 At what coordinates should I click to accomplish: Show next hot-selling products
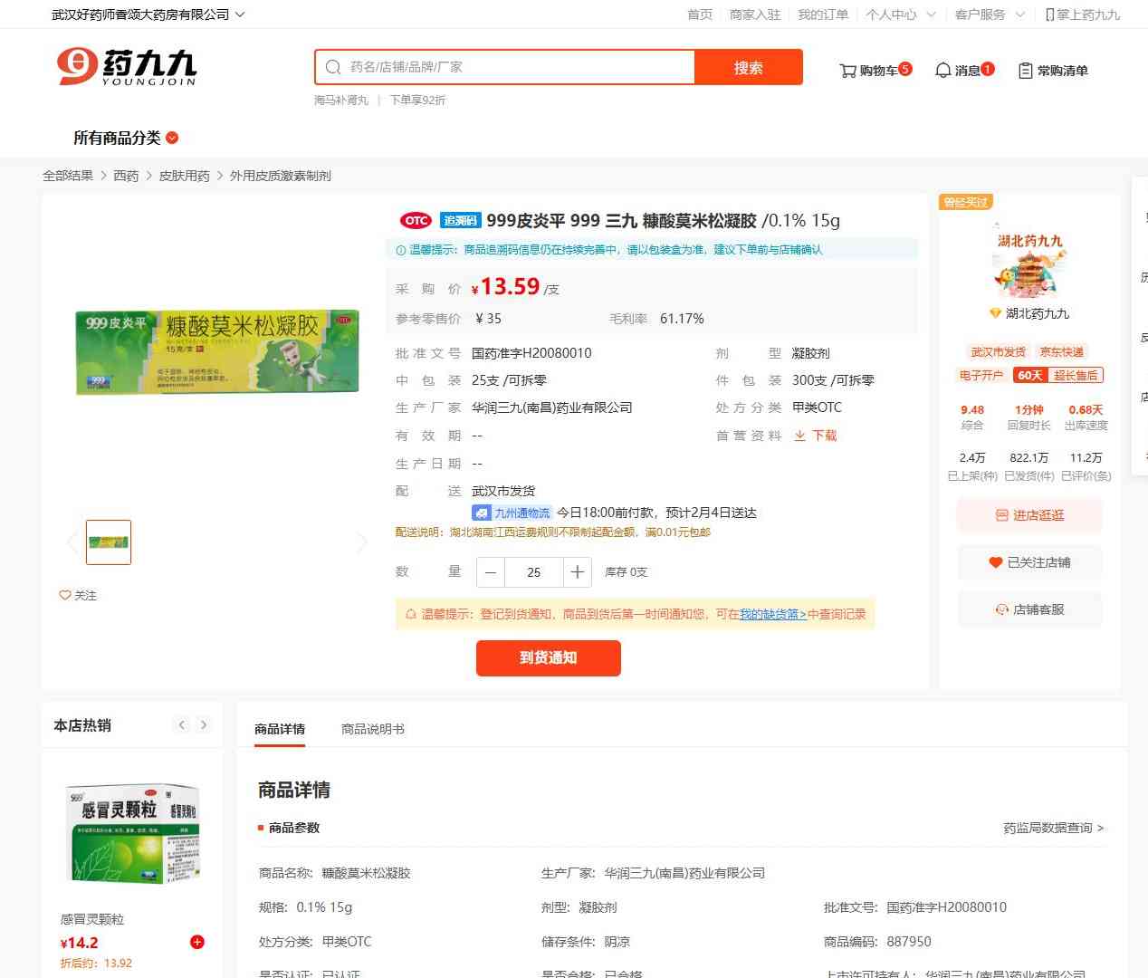point(204,724)
